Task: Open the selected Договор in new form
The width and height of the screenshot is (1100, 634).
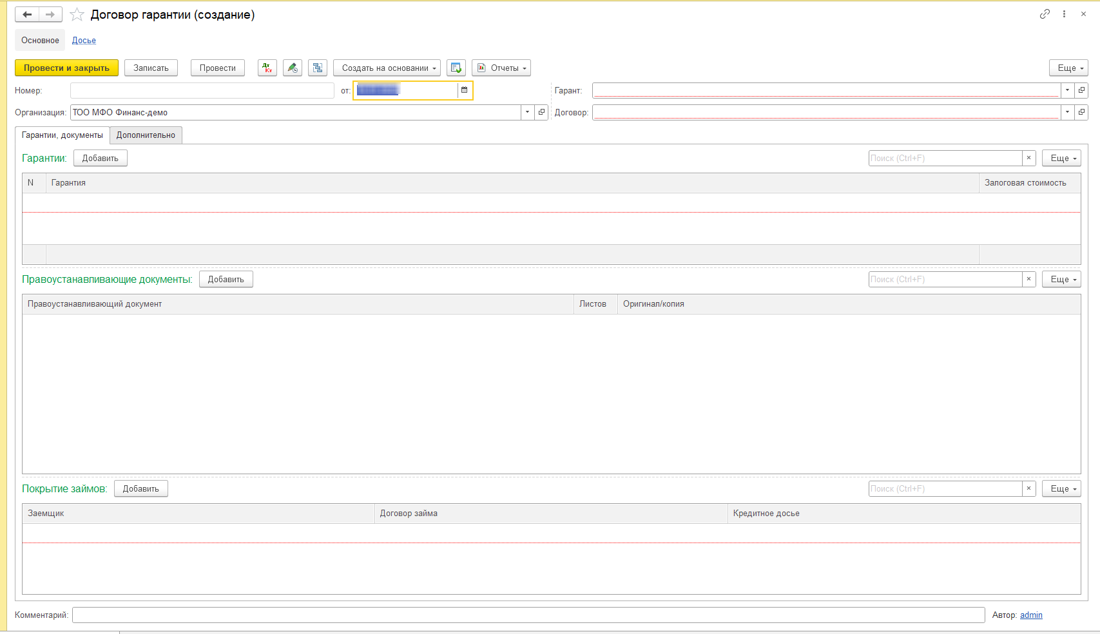Action: click(1082, 112)
